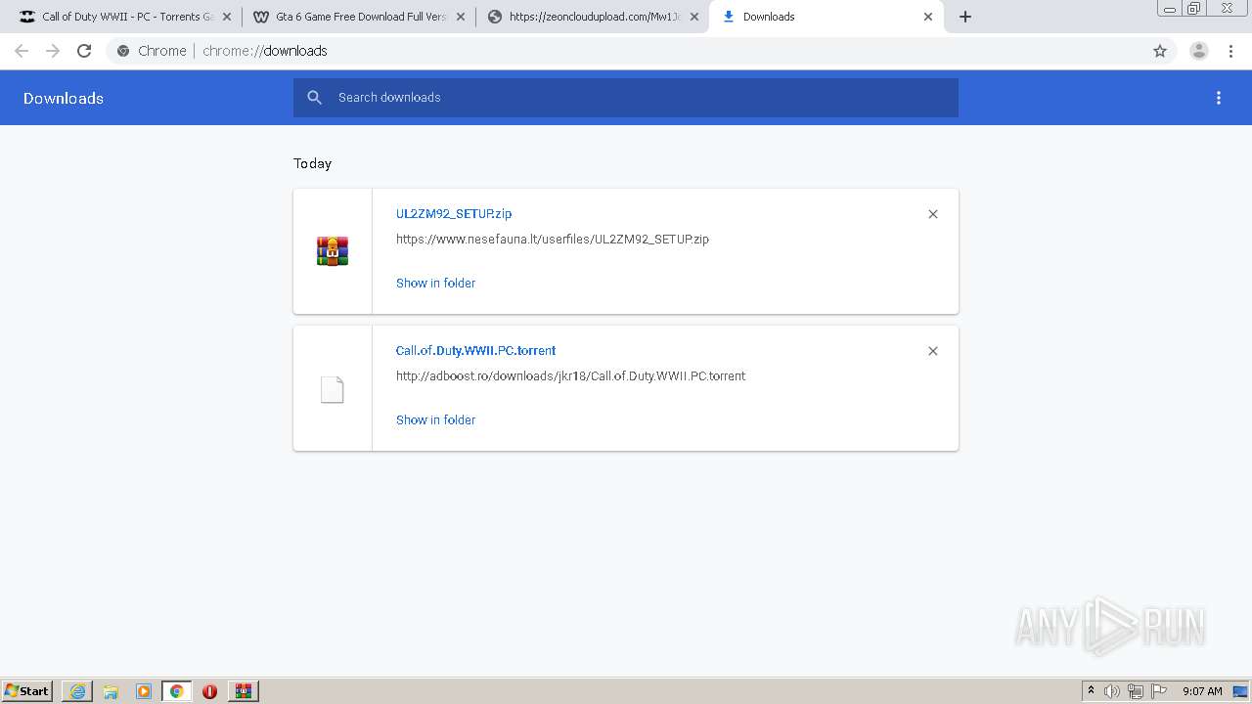Click the browser forward arrow
The image size is (1252, 704).
click(53, 51)
